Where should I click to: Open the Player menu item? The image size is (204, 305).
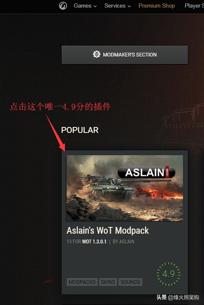pyautogui.click(x=194, y=5)
